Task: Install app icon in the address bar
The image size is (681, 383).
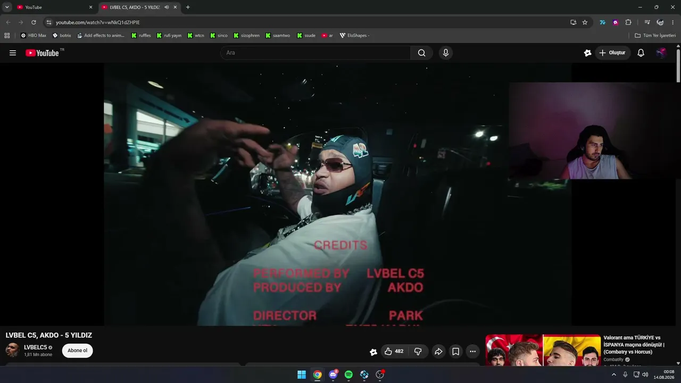Action: 573,22
